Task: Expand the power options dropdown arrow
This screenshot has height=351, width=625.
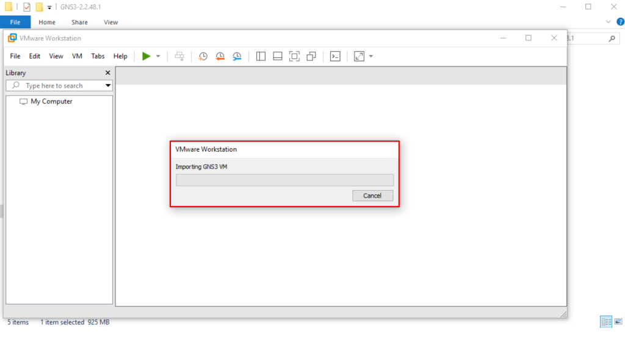Action: click(x=158, y=56)
